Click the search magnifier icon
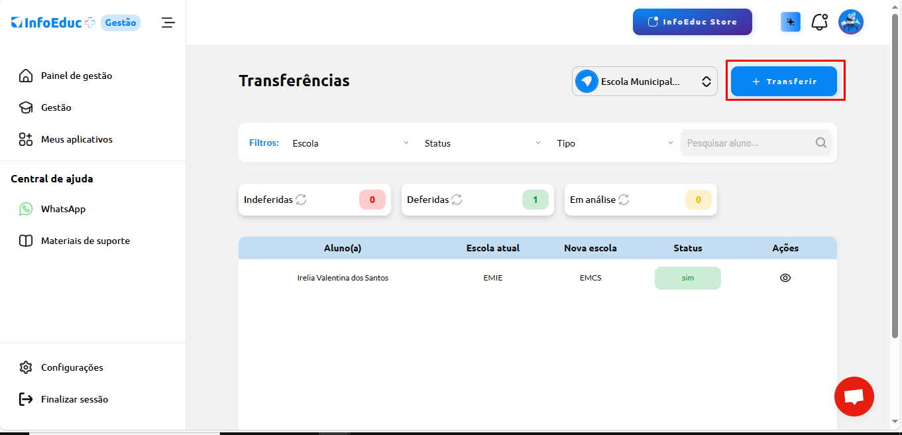 (x=821, y=143)
